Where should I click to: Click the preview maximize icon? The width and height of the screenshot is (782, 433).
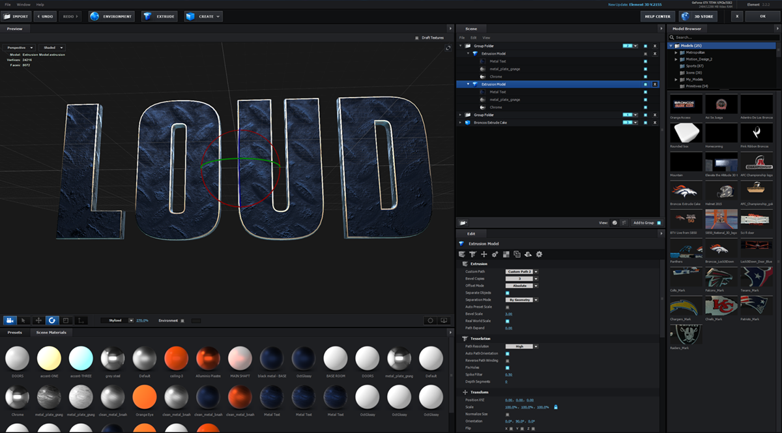point(448,48)
